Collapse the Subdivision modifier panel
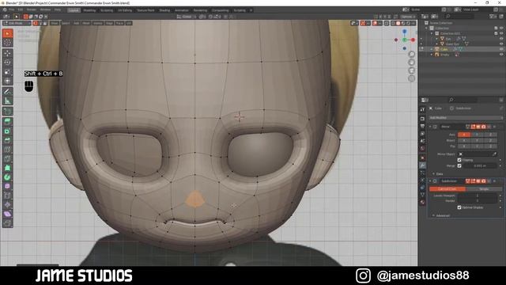 [430, 181]
